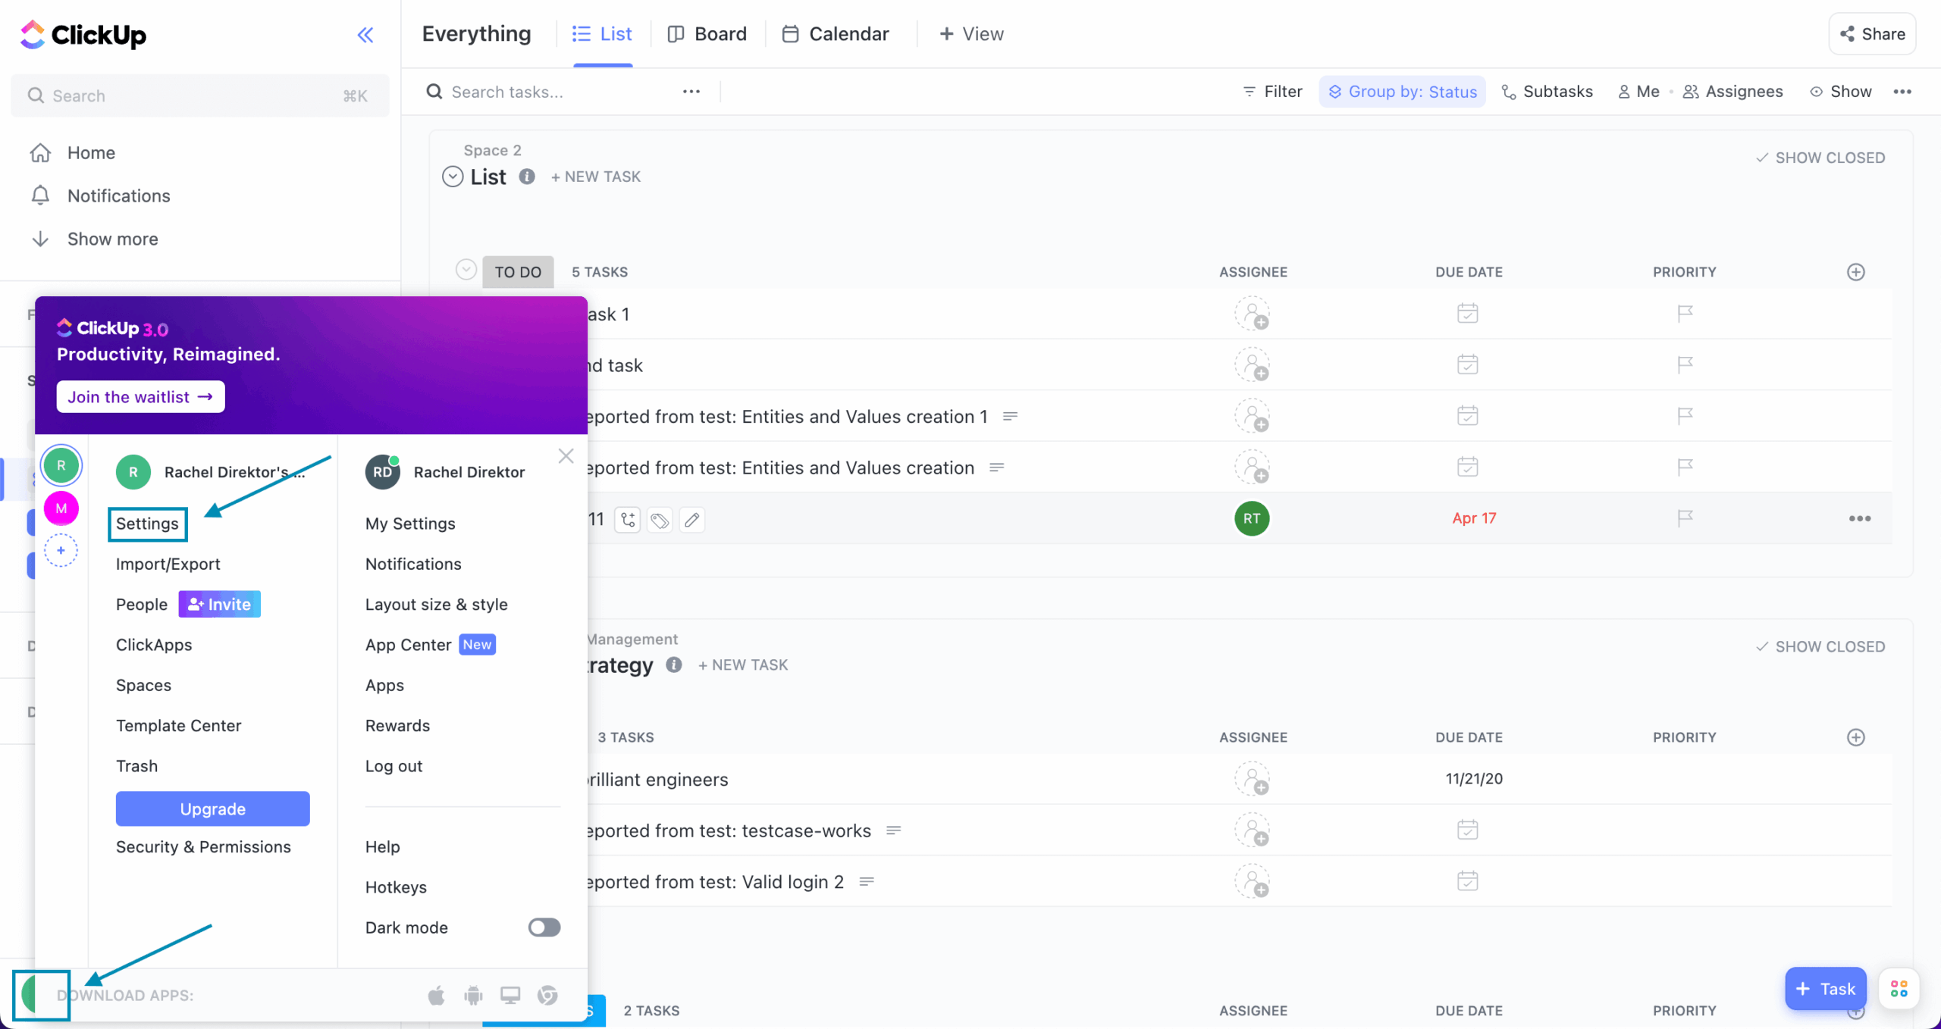
Task: Switch to the Board view tab
Action: [707, 34]
